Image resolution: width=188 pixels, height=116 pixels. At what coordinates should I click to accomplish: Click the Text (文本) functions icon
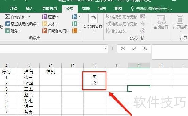44,24
